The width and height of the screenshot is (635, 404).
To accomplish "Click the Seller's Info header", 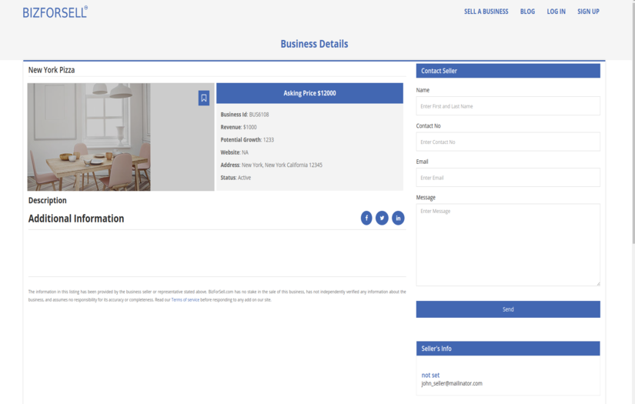I will click(x=508, y=349).
